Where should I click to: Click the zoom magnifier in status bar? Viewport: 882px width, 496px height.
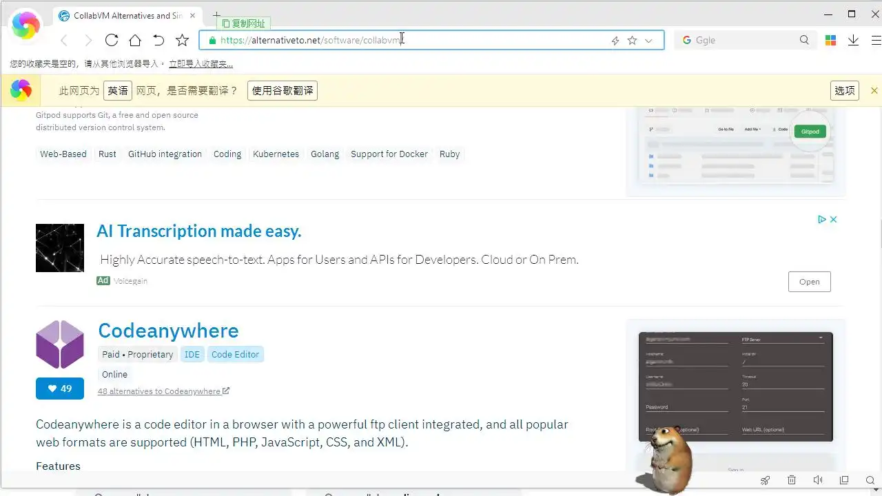point(870,480)
